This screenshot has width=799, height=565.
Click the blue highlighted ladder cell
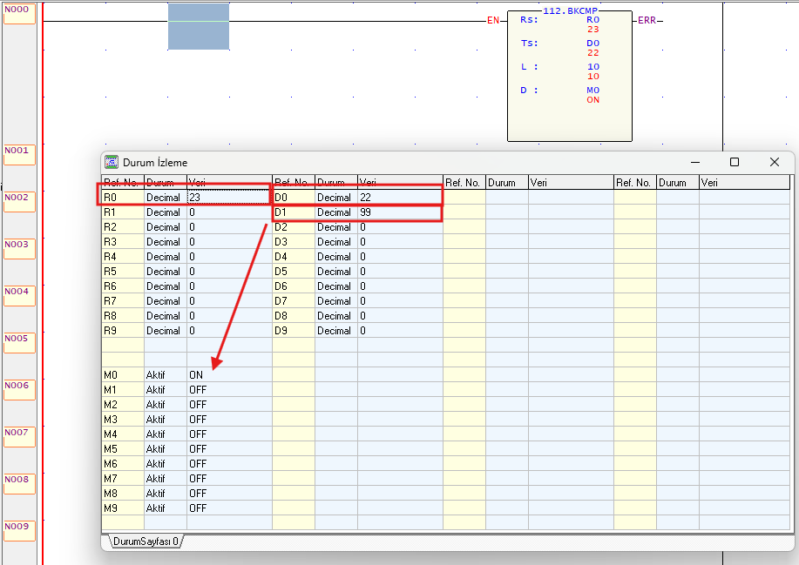click(x=199, y=26)
